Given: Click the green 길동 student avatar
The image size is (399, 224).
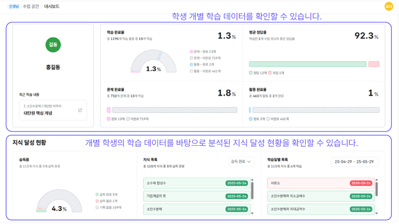Looking at the screenshot, I should [53, 45].
